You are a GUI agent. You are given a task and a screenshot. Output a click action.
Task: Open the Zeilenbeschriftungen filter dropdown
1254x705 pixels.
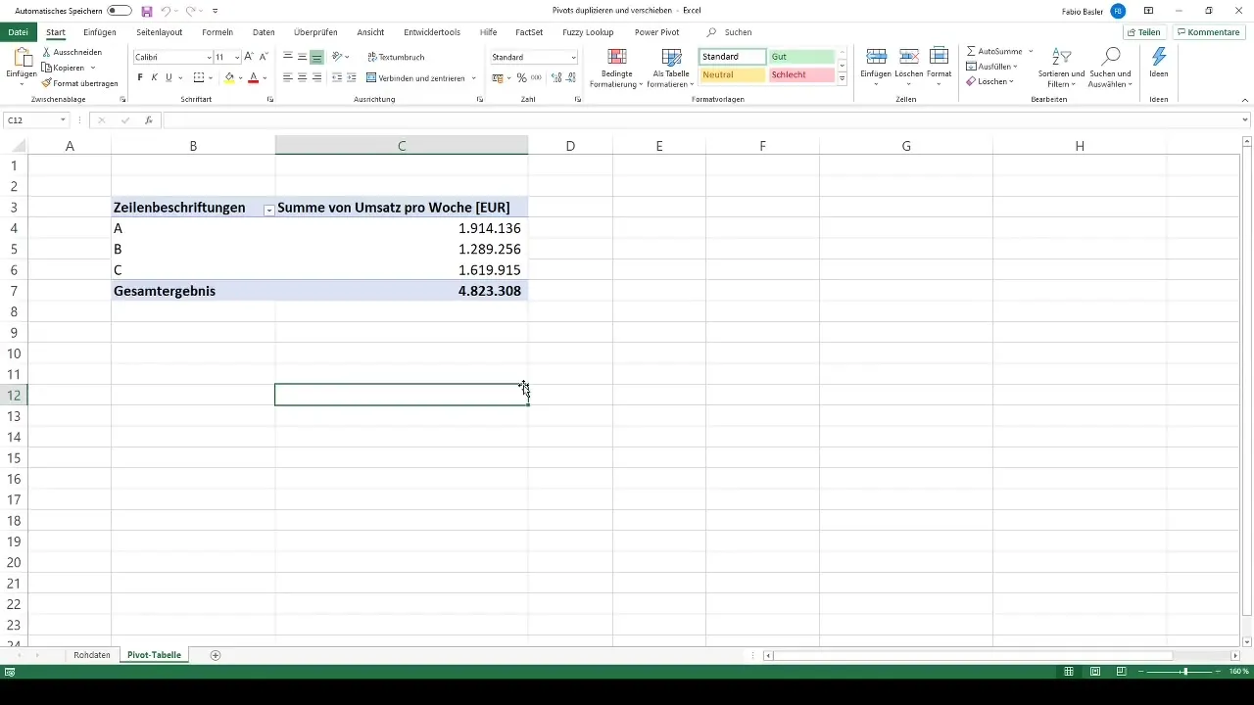tap(268, 210)
